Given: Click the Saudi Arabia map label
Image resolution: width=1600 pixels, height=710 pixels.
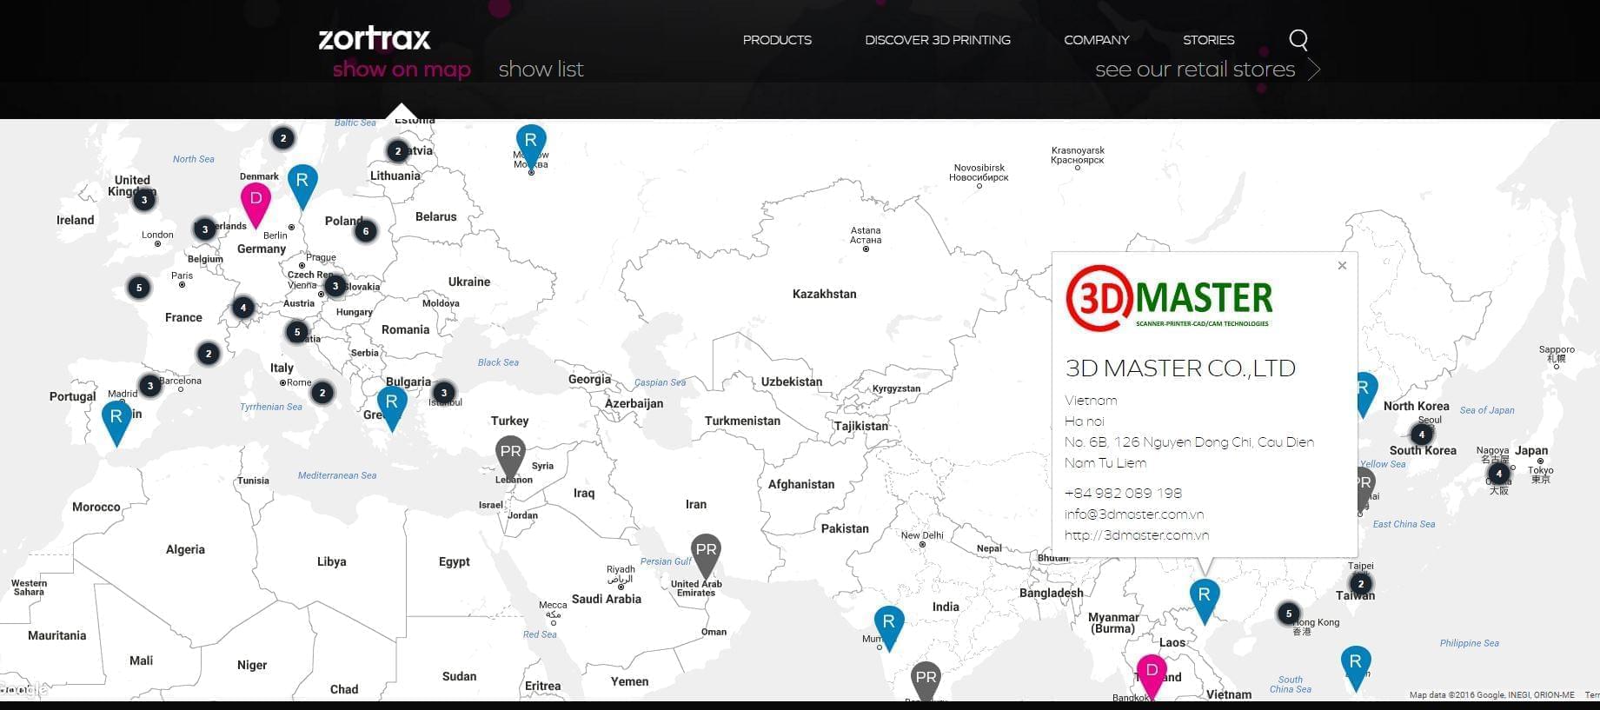Looking at the screenshot, I should tap(607, 600).
